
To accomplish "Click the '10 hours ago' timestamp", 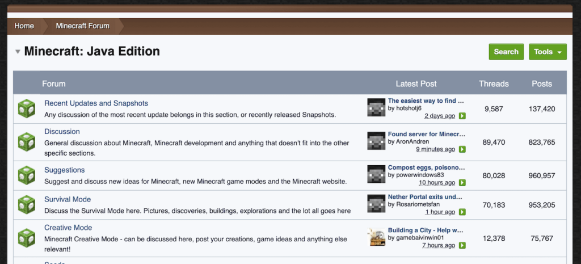I will pos(437,183).
